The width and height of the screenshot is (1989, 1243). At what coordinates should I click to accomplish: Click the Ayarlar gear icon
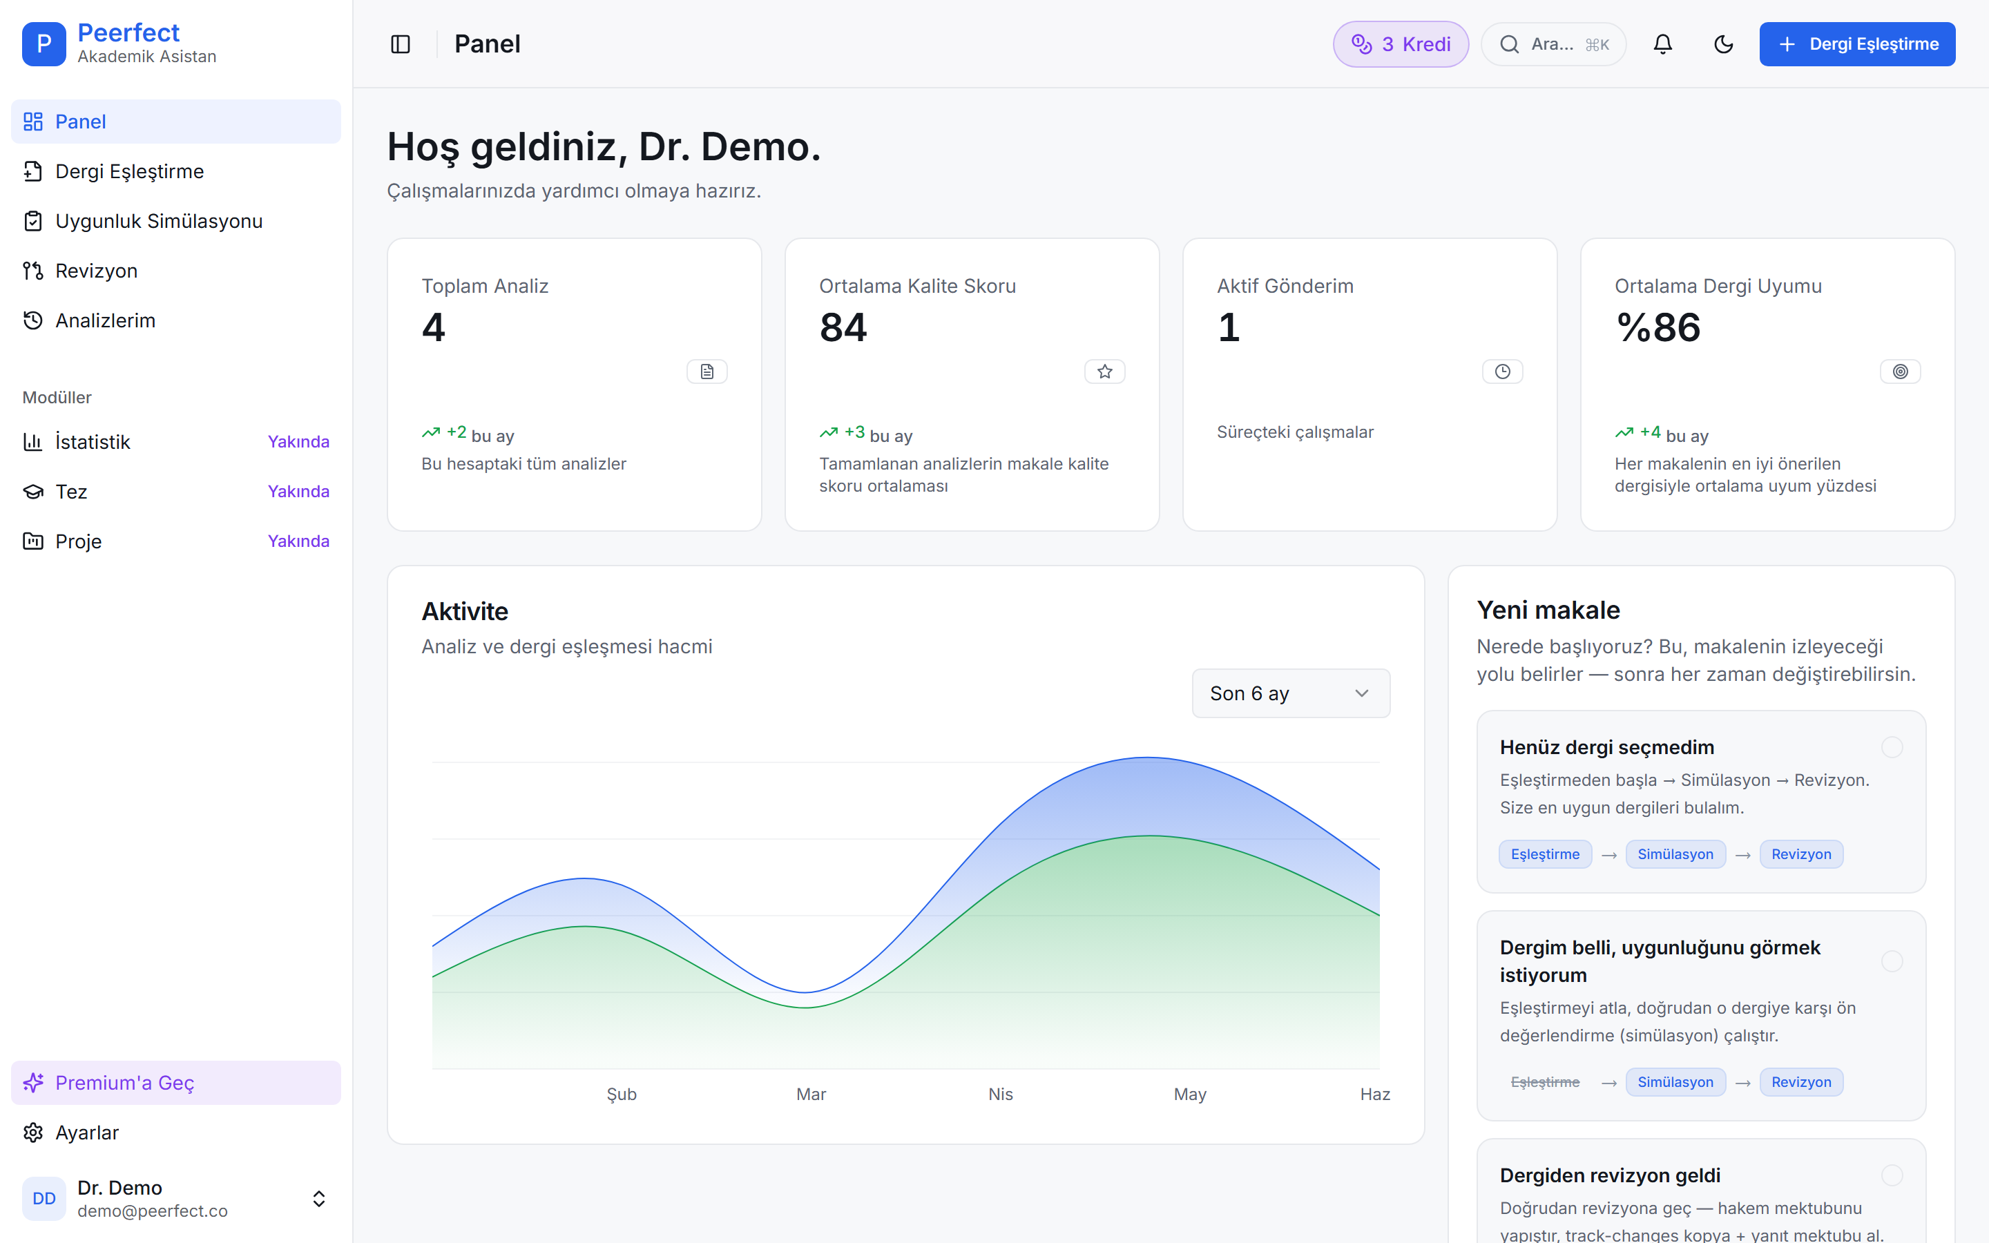[x=33, y=1132]
